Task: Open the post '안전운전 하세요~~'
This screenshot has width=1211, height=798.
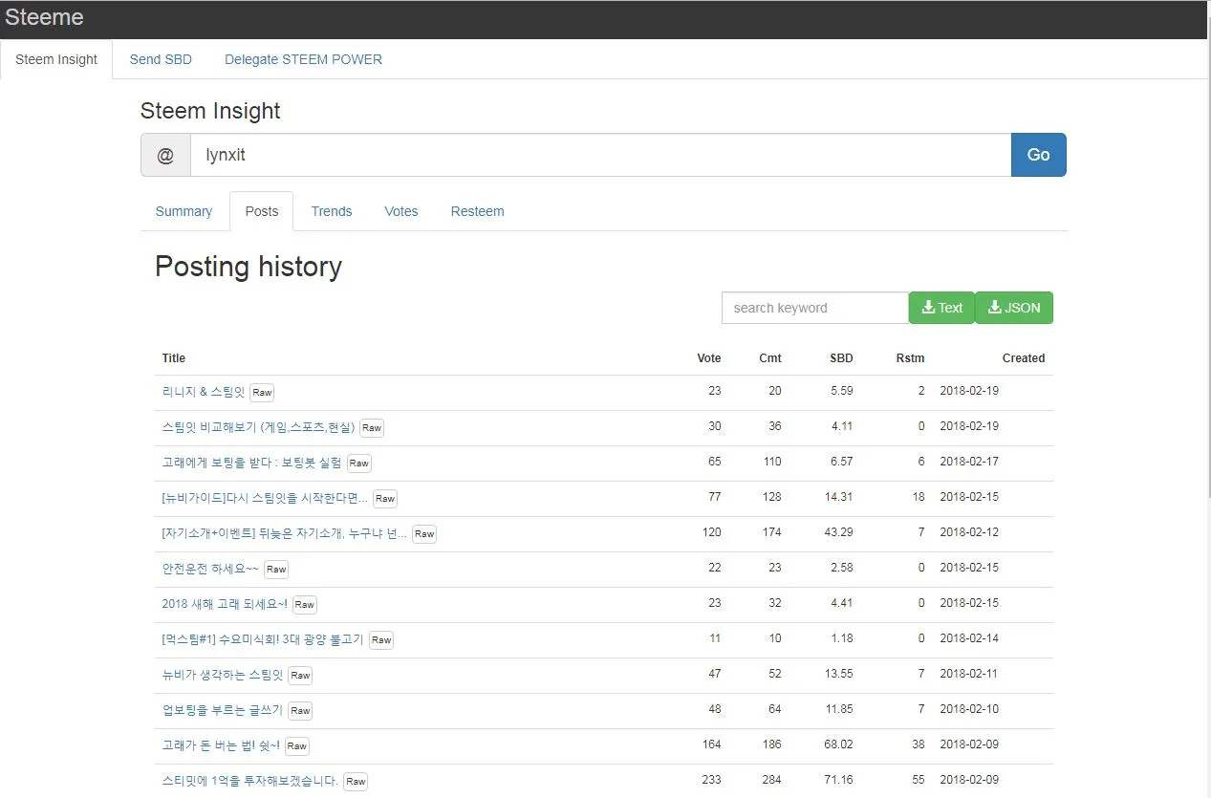Action: (x=210, y=569)
